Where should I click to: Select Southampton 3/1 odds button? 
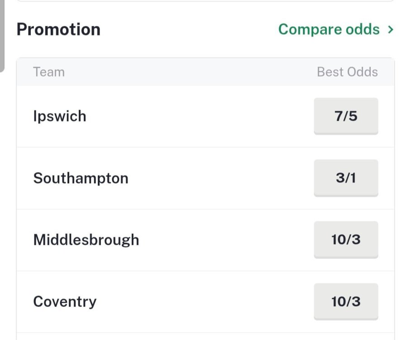346,178
